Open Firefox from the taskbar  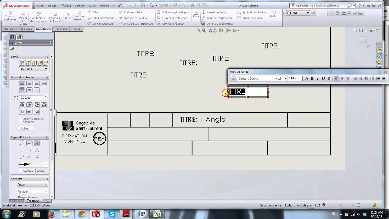[x=51, y=214]
